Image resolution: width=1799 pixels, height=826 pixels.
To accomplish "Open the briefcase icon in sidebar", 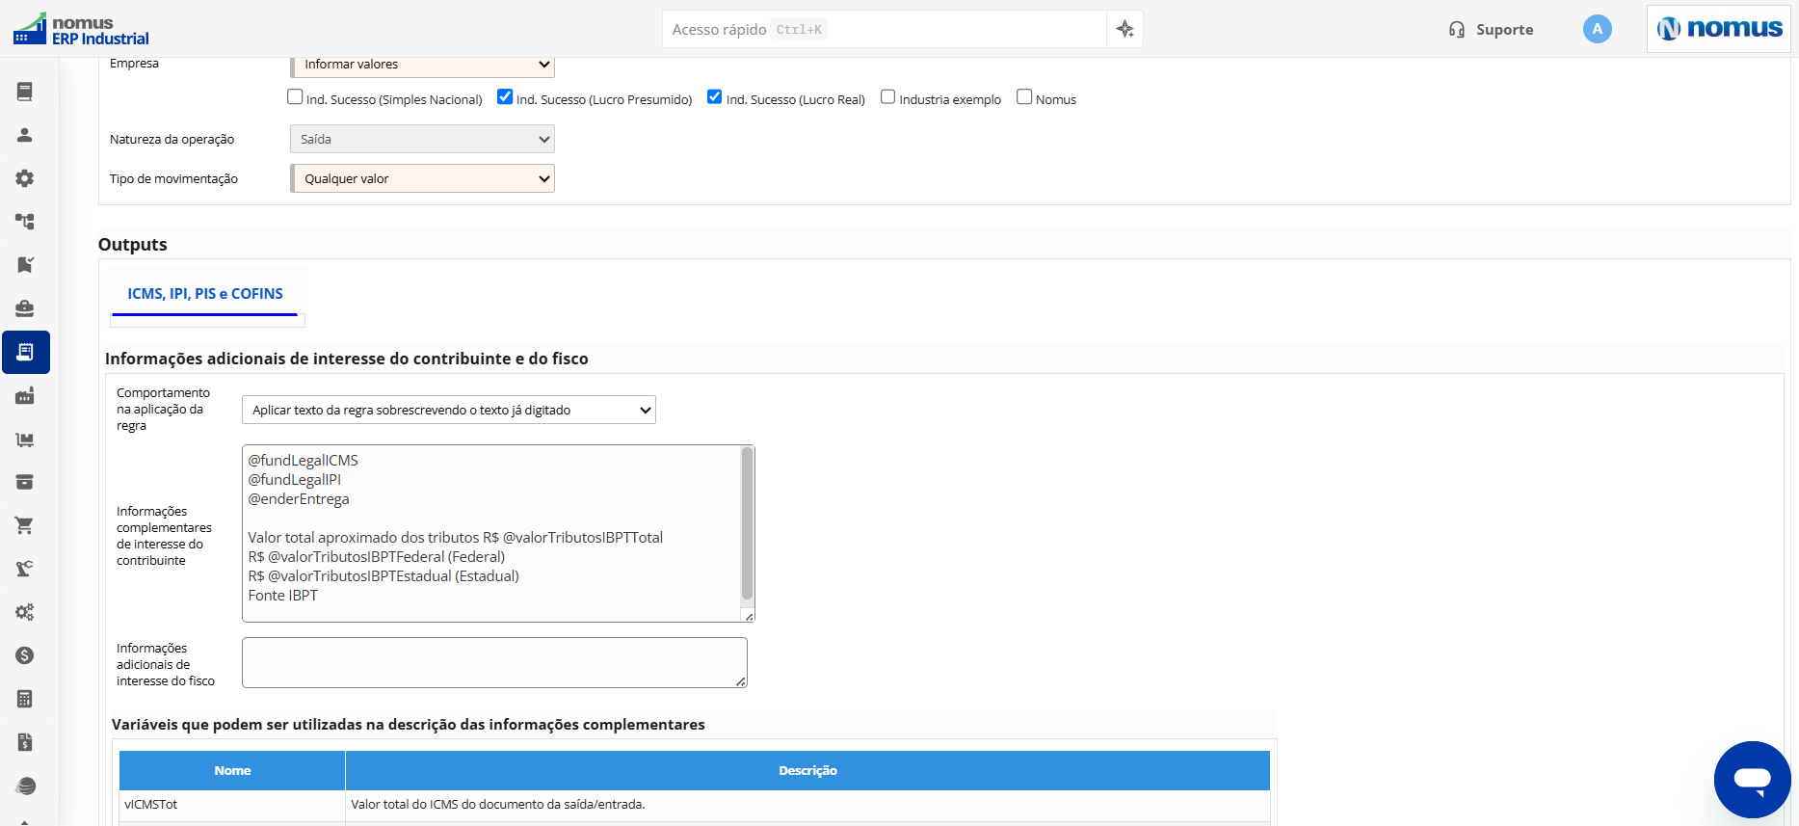I will [25, 308].
